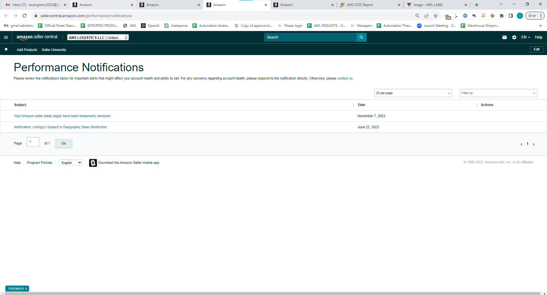547x295 pixels.
Task: Click the browser address bar URL
Action: [86, 16]
